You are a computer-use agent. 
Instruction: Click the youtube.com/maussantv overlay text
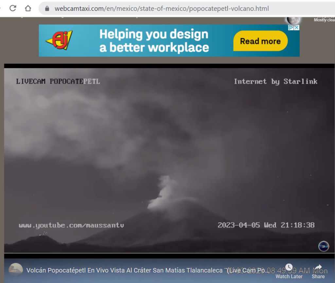(71, 225)
